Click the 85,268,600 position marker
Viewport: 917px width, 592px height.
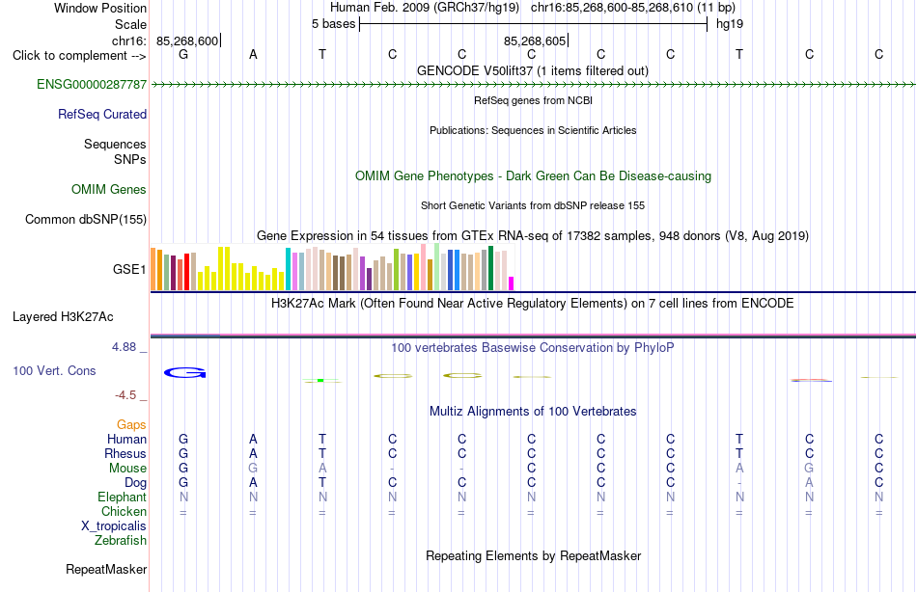(187, 40)
